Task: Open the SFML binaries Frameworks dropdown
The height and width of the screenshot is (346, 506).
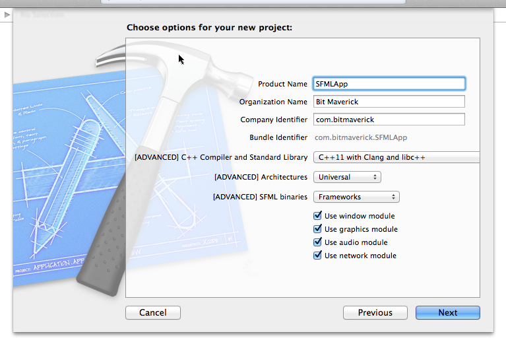Action: pyautogui.click(x=356, y=197)
